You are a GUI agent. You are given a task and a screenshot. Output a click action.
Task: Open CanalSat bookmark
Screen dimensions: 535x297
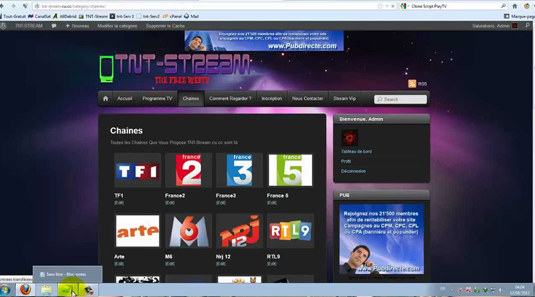tap(40, 17)
